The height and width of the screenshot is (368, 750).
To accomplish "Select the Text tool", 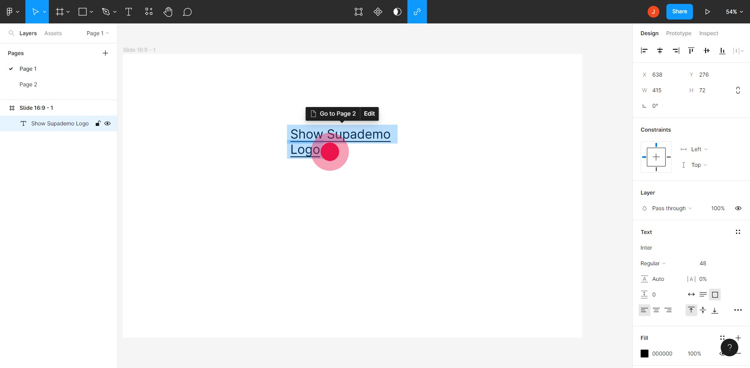I will click(129, 12).
